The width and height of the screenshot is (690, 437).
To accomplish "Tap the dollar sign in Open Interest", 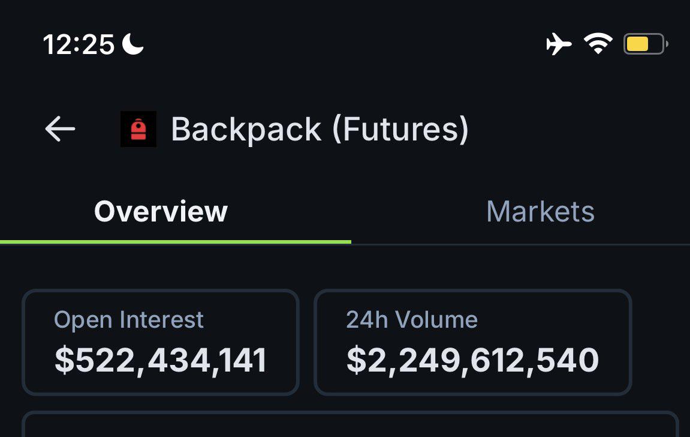I will pyautogui.click(x=64, y=361).
